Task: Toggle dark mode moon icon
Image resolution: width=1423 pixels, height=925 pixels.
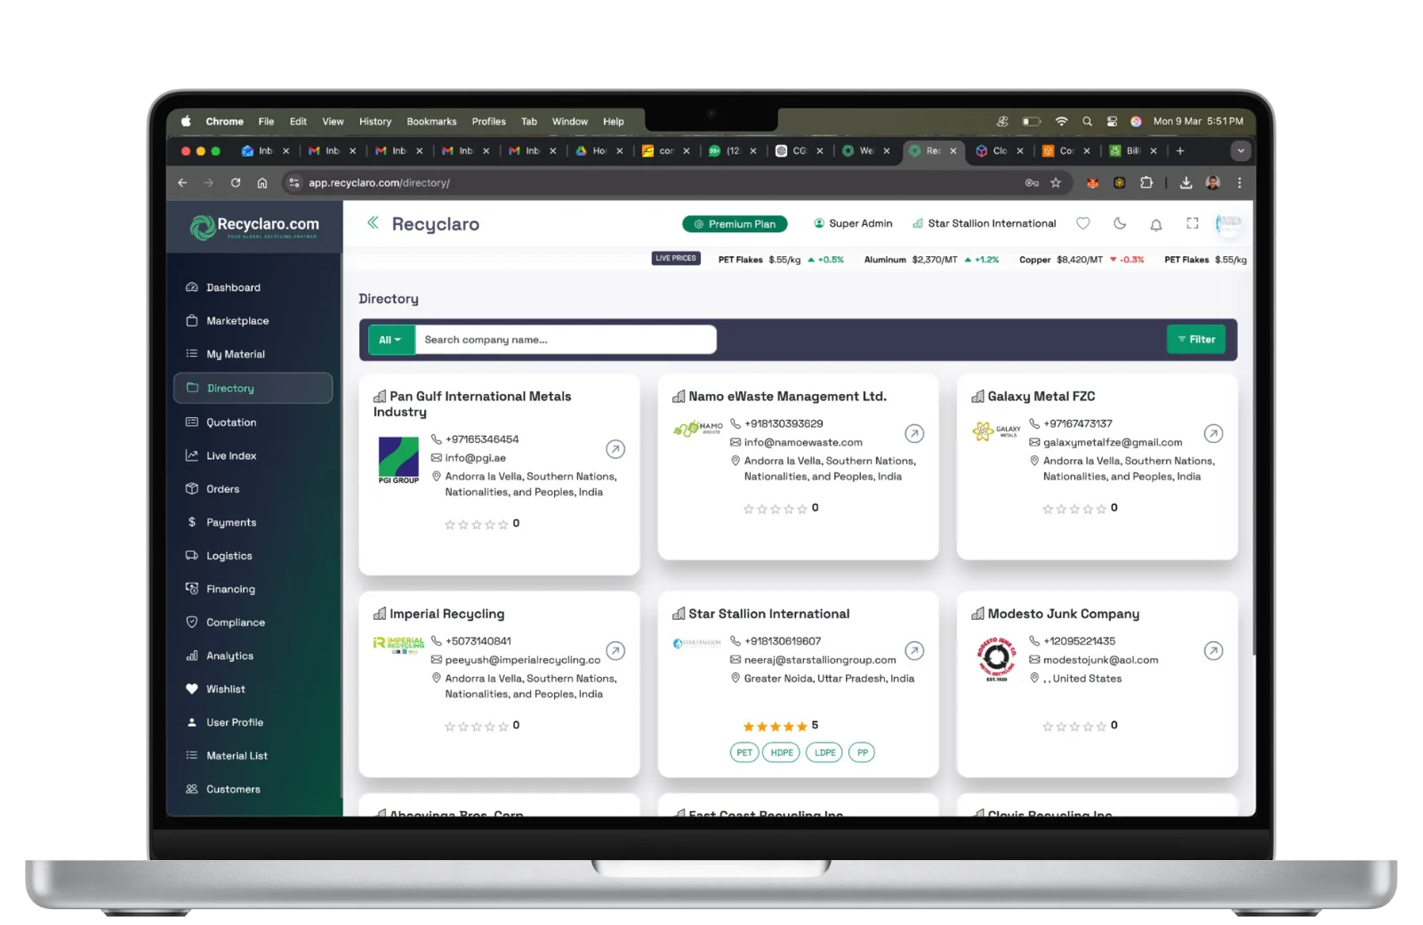Action: tap(1120, 223)
